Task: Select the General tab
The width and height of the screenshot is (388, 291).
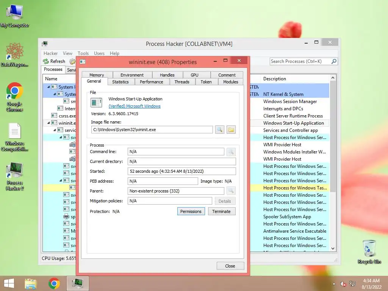Action: pos(94,81)
